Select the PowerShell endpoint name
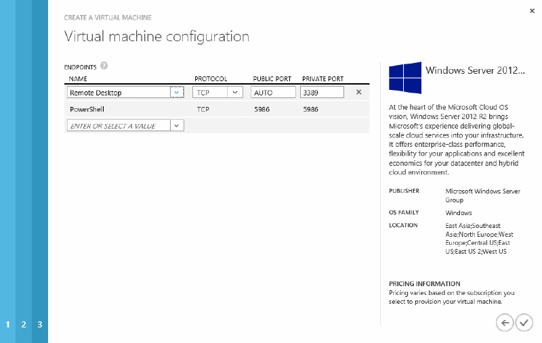This screenshot has height=343, width=542. tap(87, 109)
